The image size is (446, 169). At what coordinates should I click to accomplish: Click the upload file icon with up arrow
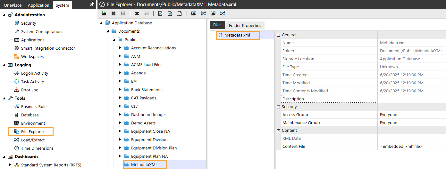[160, 13]
